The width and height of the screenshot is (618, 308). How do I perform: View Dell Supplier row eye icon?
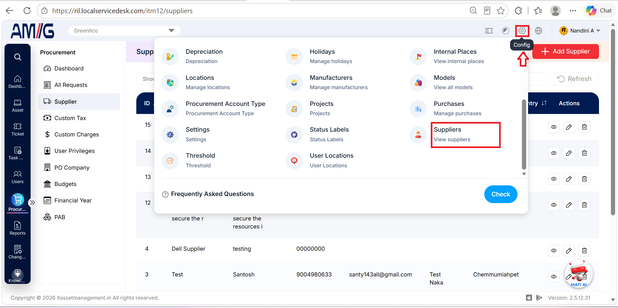point(554,251)
